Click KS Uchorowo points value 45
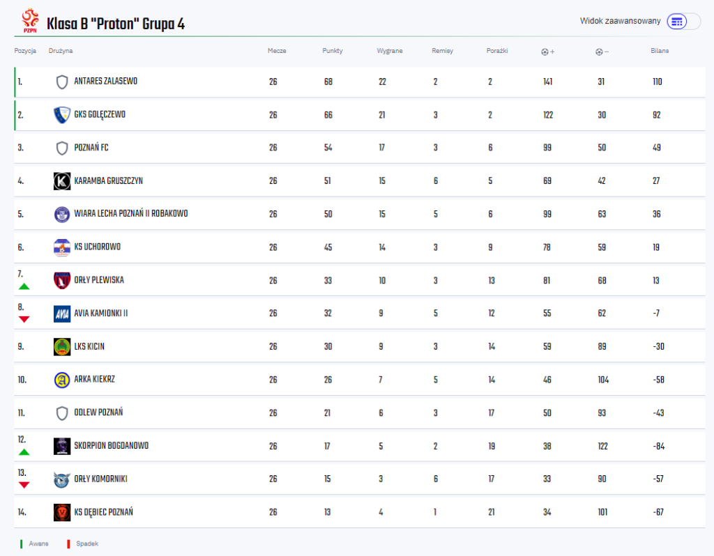This screenshot has width=714, height=556. tap(328, 247)
